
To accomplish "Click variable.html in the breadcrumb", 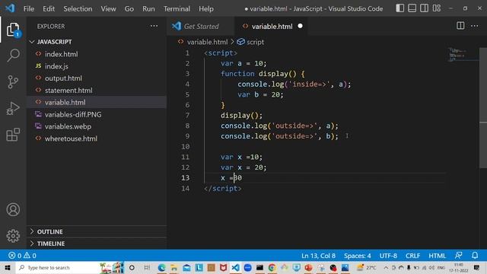I will (207, 42).
